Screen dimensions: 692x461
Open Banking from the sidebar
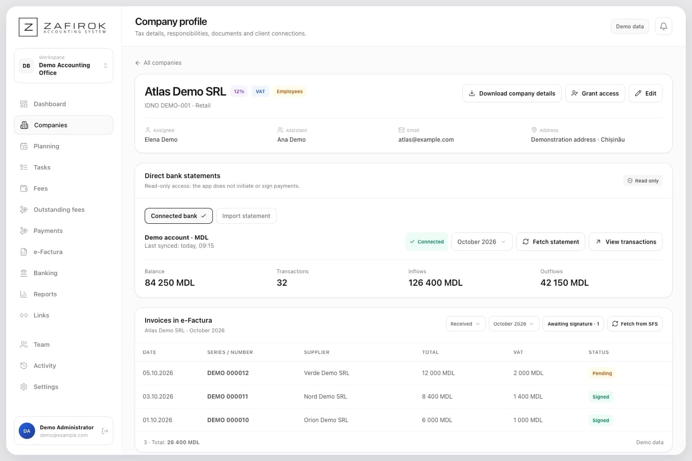pos(63,273)
